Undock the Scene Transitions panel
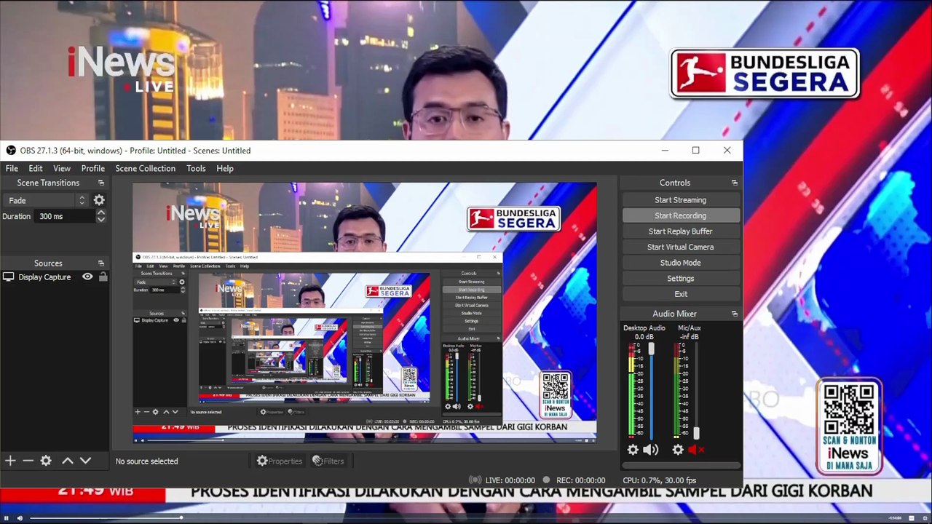The width and height of the screenshot is (932, 524). [x=101, y=183]
